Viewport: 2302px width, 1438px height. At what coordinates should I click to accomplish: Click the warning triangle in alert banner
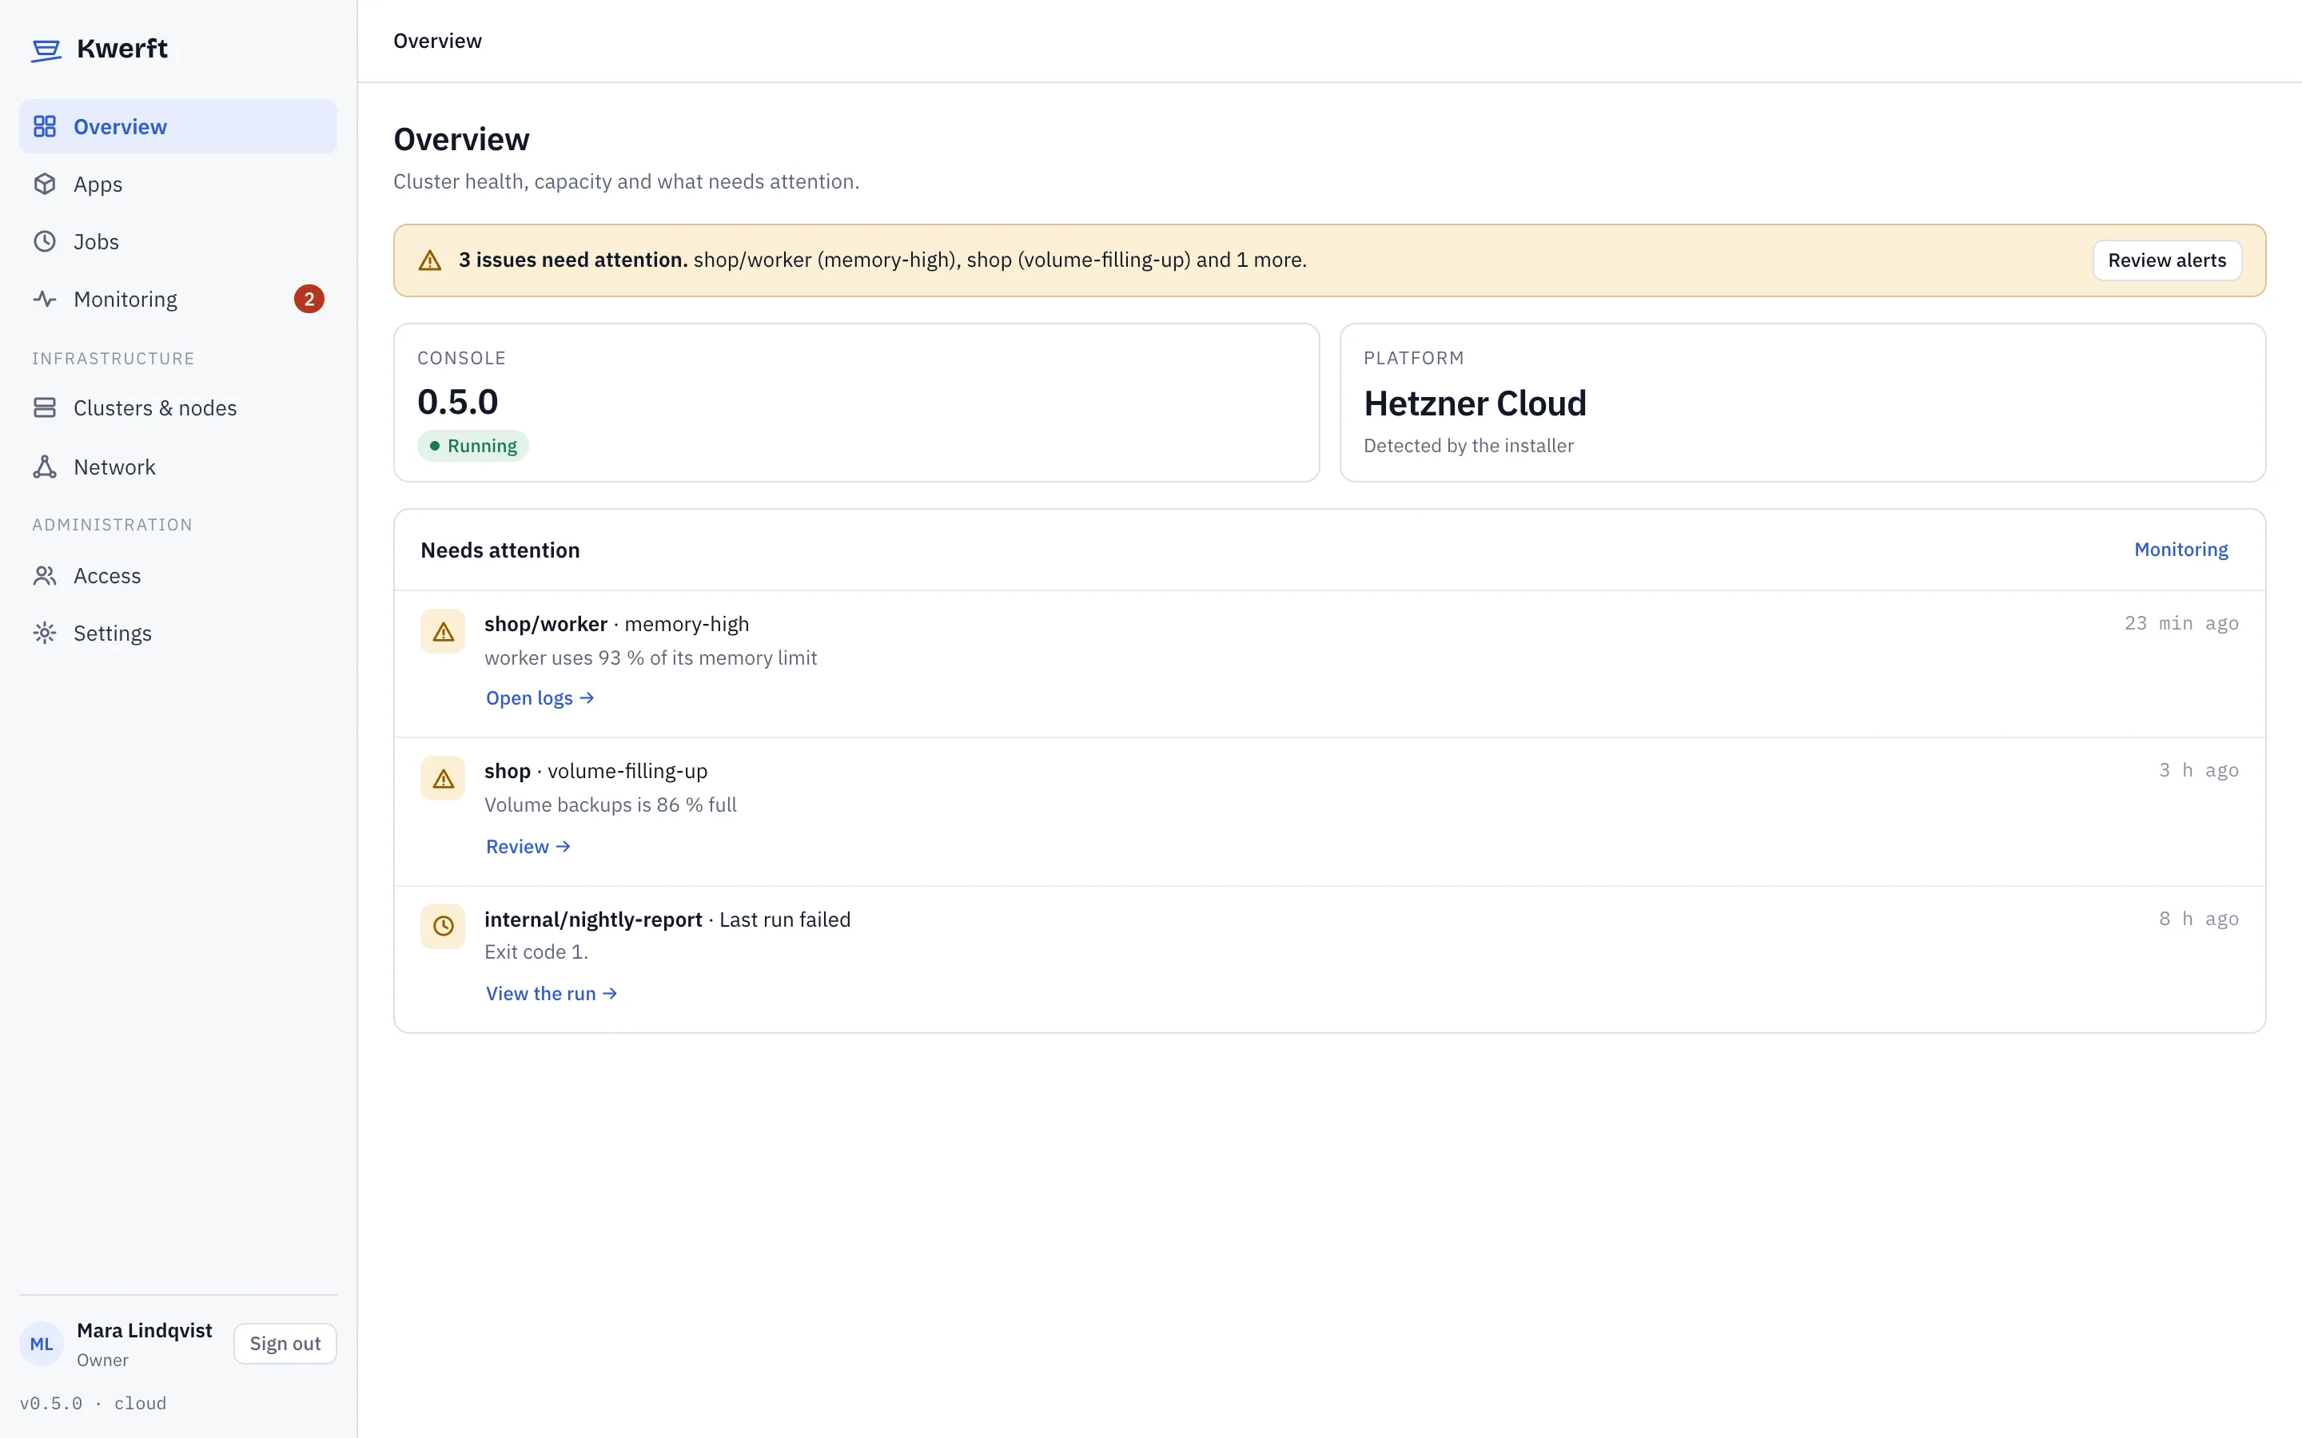(430, 260)
